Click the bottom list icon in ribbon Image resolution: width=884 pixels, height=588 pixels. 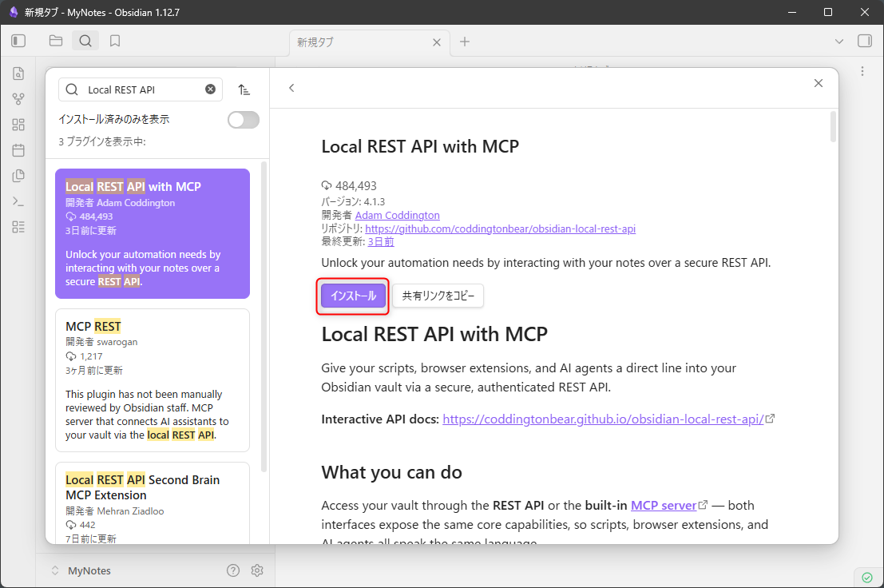[x=18, y=227]
